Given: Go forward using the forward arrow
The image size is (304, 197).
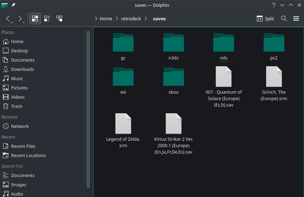Looking at the screenshot, I should pyautogui.click(x=20, y=19).
